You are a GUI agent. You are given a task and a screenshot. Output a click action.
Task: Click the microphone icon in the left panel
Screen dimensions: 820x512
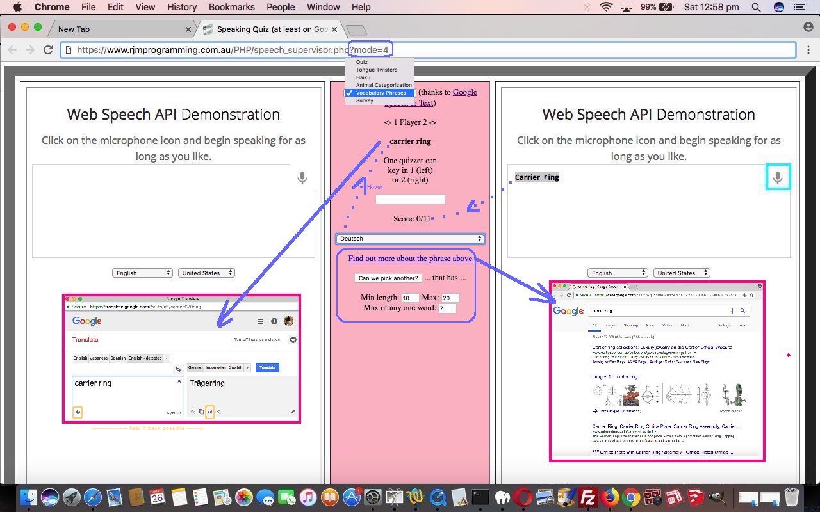302,178
